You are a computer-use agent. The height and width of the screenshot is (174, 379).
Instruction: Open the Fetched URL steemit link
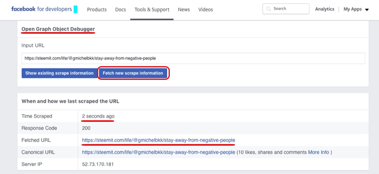158,140
